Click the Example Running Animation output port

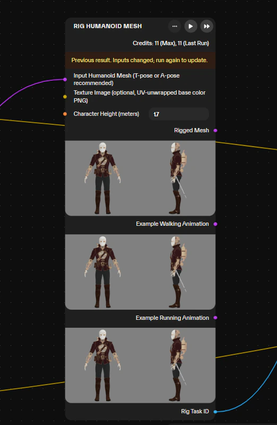[x=215, y=318]
